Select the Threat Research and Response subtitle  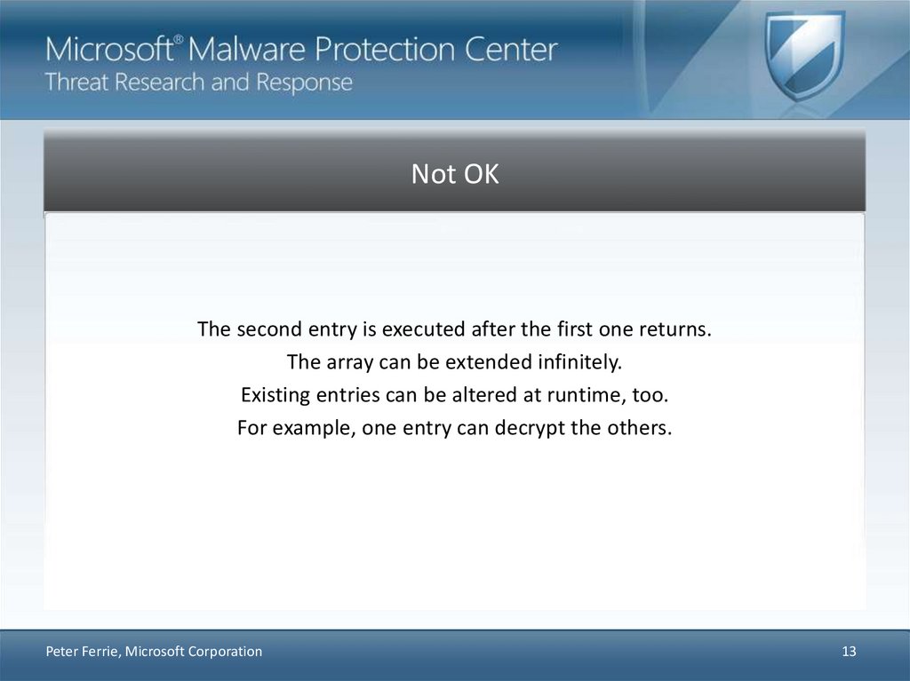tap(199, 83)
